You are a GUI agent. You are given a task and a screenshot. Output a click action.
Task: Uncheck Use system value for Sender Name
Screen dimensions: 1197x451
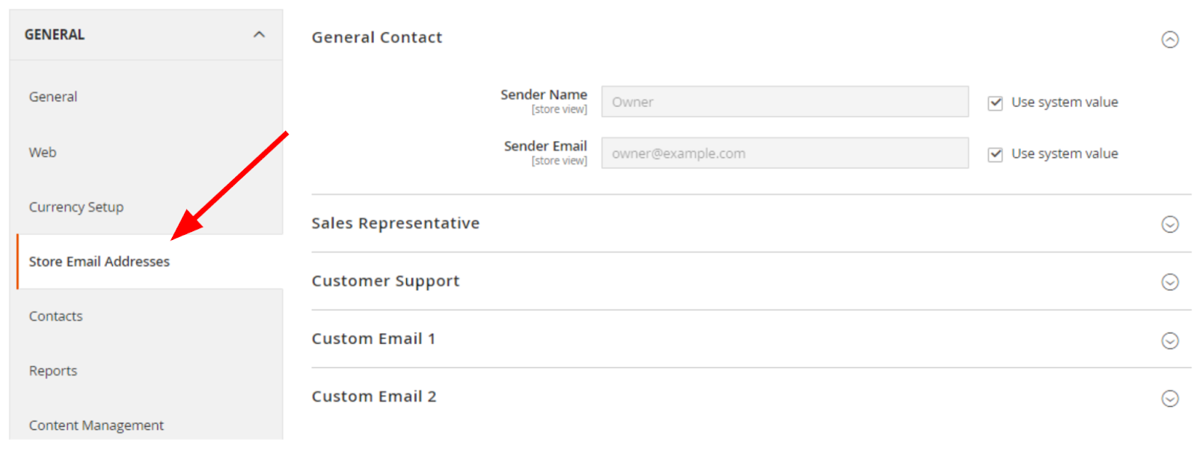(994, 102)
